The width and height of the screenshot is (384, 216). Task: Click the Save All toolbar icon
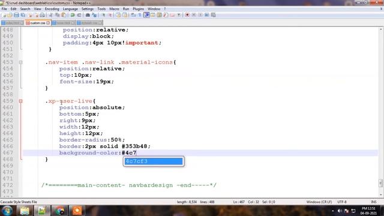pyautogui.click(x=23, y=15)
